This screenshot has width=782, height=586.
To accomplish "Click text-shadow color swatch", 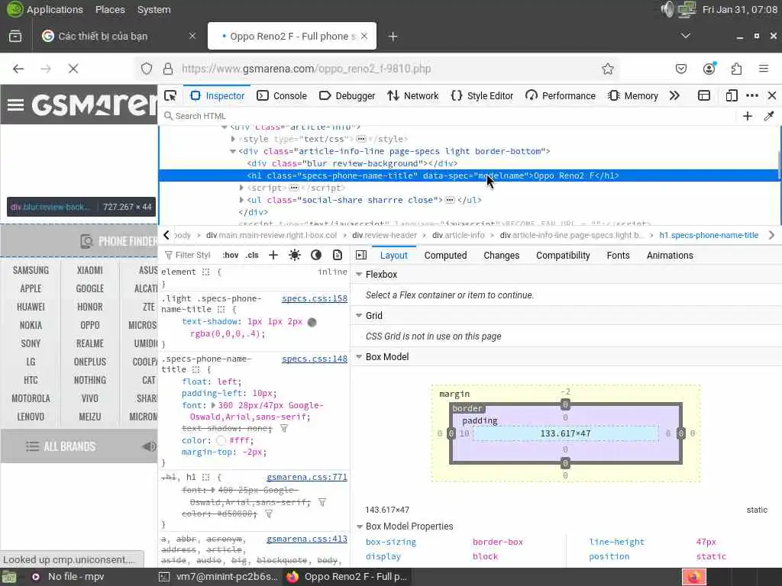I will (x=312, y=322).
